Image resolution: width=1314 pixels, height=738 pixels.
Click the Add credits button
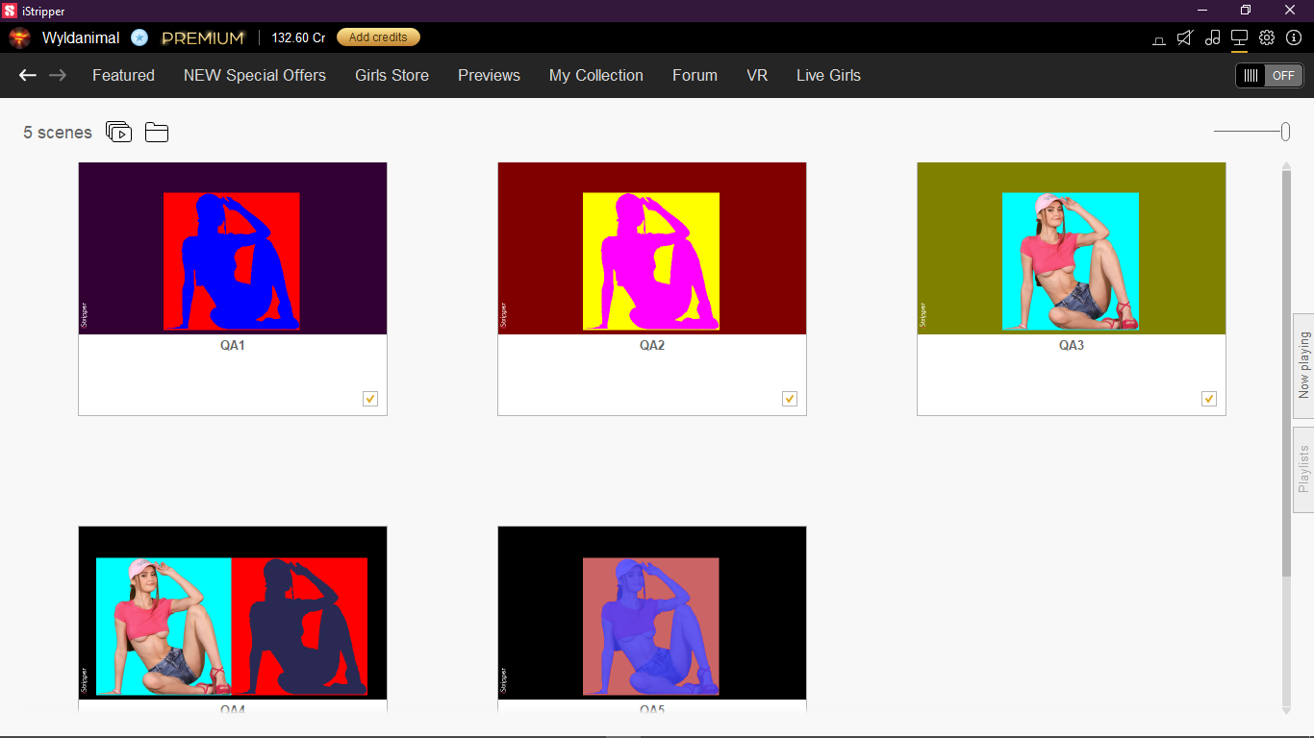(x=378, y=37)
